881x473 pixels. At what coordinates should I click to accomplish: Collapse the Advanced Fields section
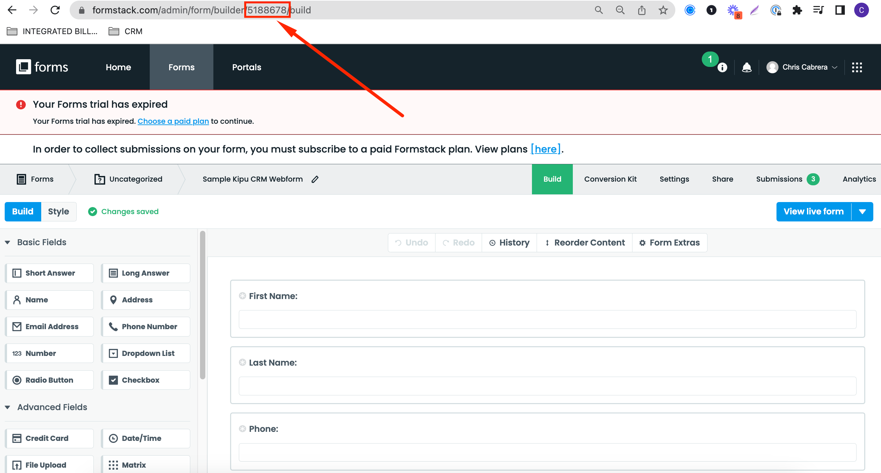pos(8,407)
